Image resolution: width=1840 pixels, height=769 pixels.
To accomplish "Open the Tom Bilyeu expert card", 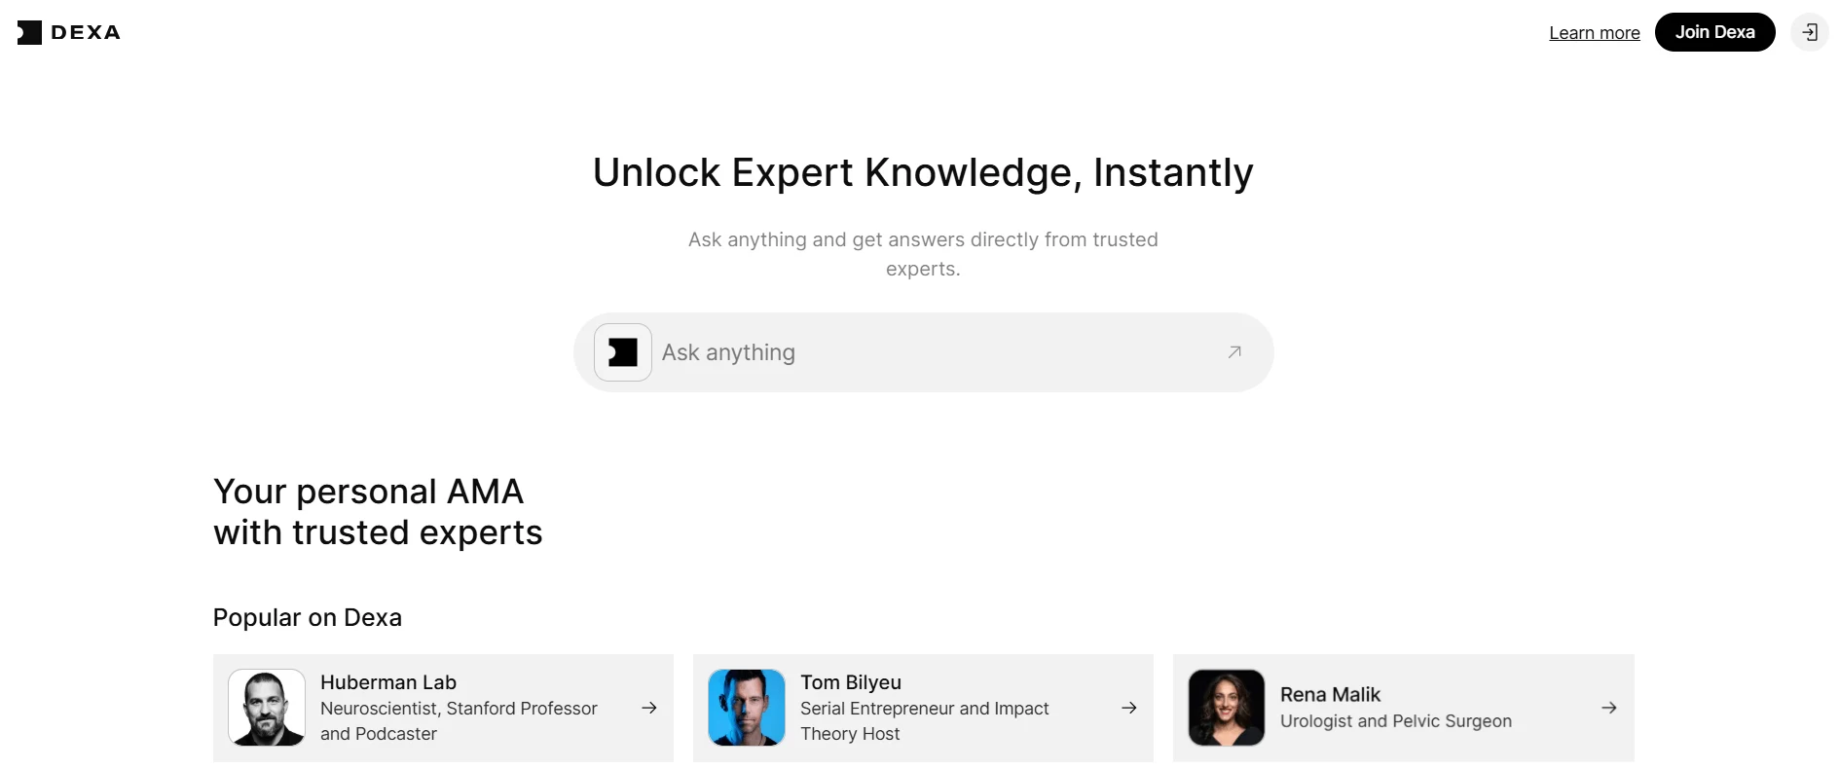I will 923,708.
